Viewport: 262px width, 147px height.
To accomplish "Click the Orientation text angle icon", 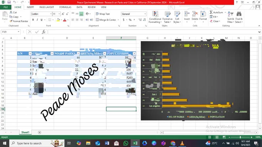I will (87, 14).
